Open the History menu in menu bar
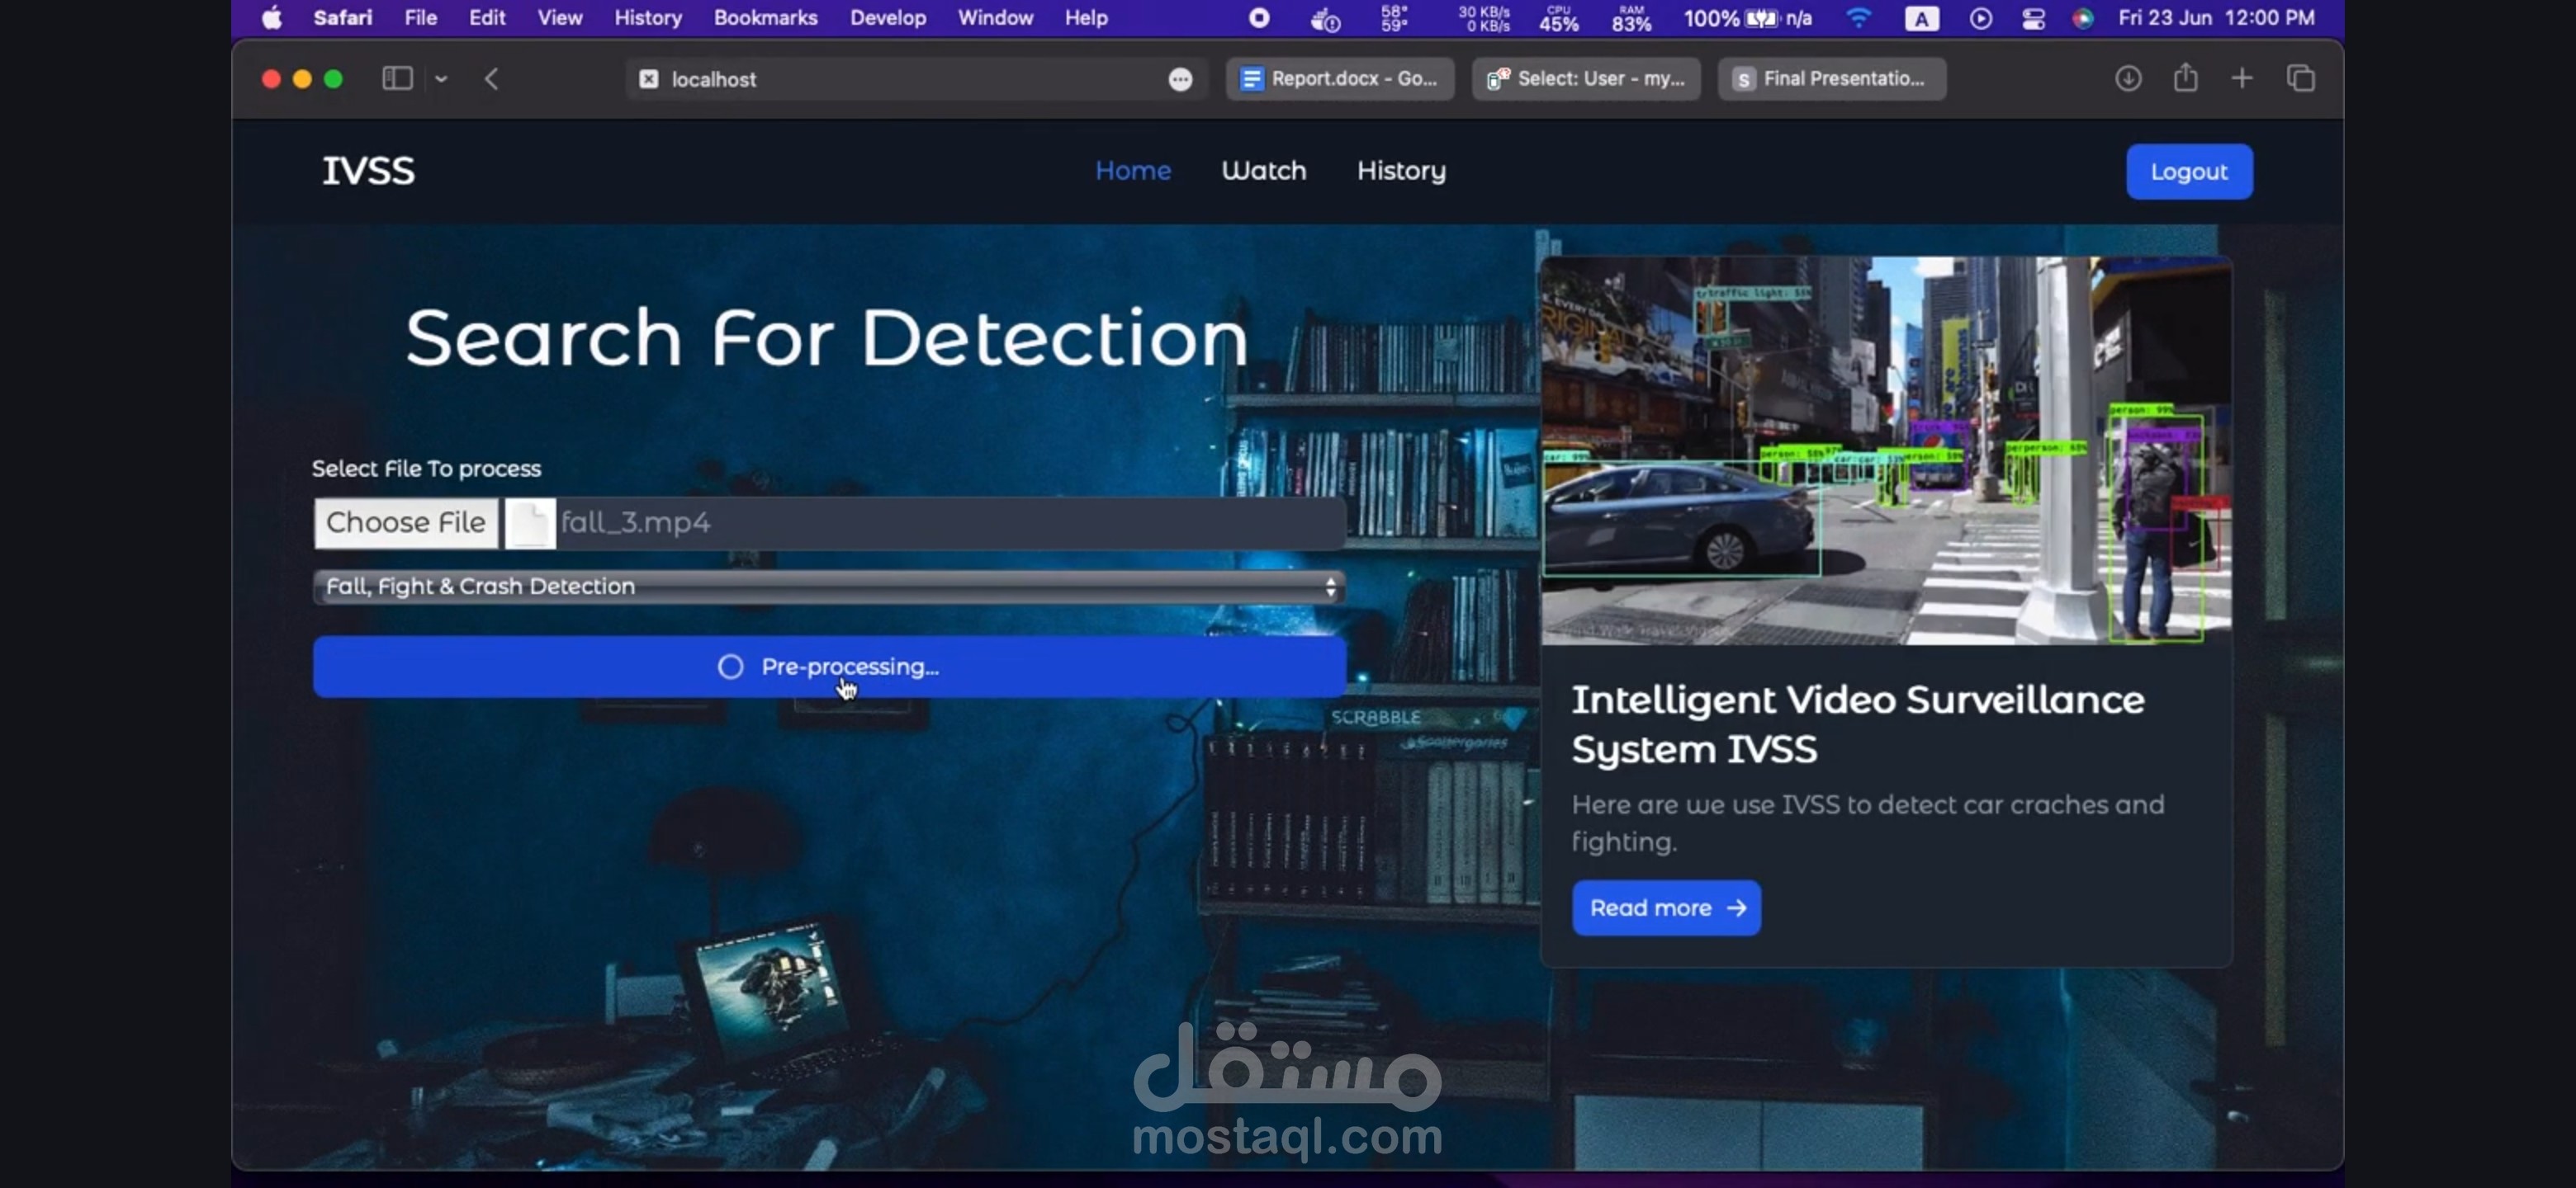The width and height of the screenshot is (2576, 1188). pyautogui.click(x=647, y=18)
